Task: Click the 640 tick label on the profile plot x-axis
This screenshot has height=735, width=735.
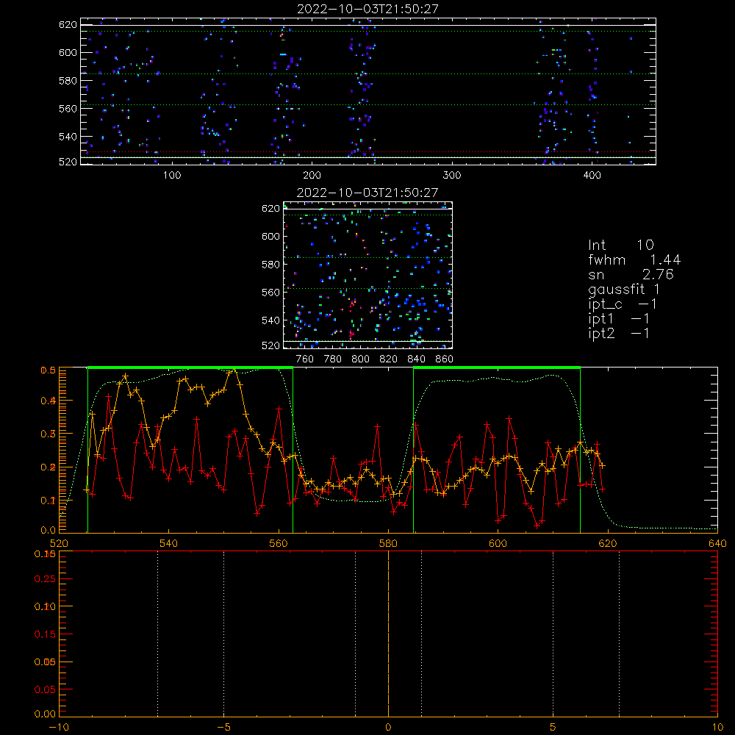Action: (x=717, y=543)
